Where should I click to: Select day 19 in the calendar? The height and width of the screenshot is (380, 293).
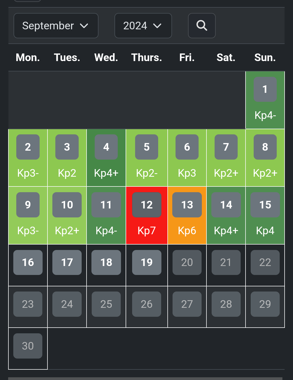[x=146, y=262]
